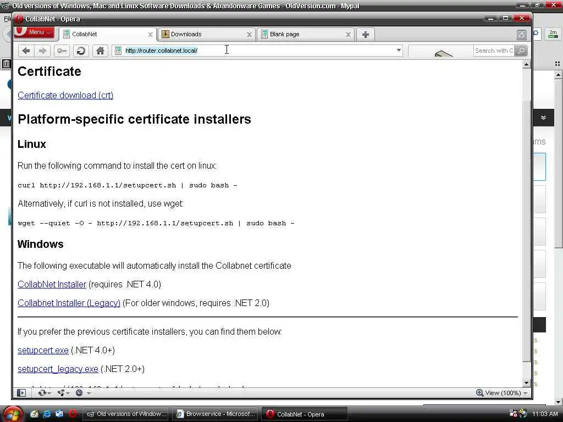The width and height of the screenshot is (563, 422).
Task: Open the setupcert_legacy.exe link
Action: click(58, 369)
